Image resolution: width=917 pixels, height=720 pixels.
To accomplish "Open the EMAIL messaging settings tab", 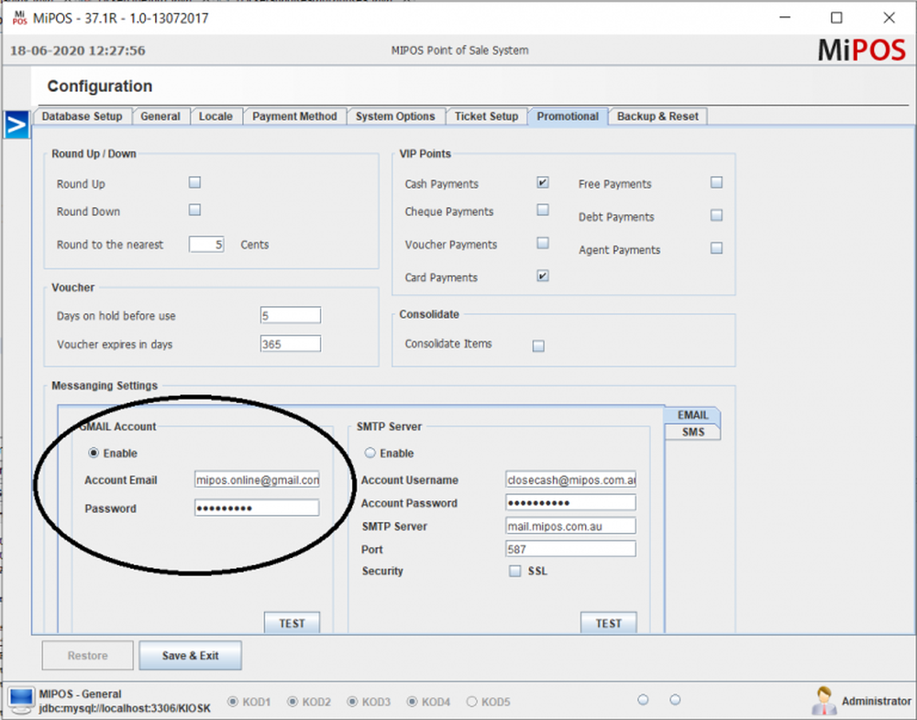I will pos(691,414).
